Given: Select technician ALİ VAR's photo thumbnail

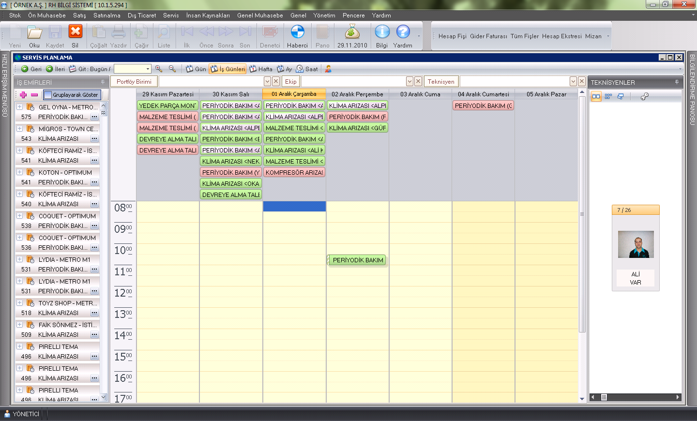Looking at the screenshot, I should coord(636,244).
